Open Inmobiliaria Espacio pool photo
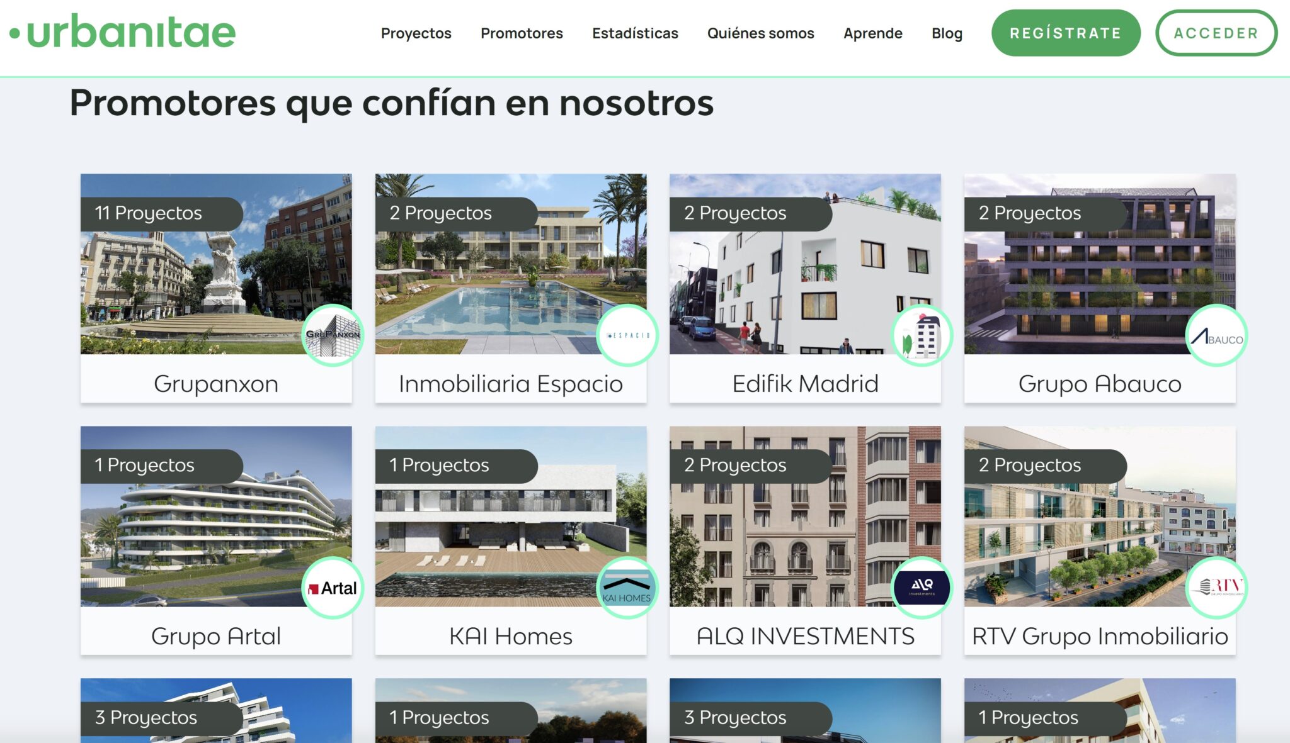This screenshot has height=743, width=1290. tap(511, 264)
